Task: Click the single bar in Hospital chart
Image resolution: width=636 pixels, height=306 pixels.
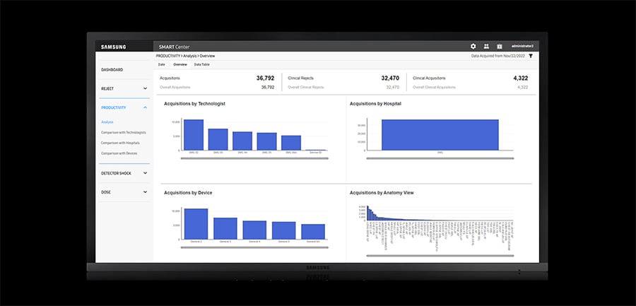Action: click(440, 135)
